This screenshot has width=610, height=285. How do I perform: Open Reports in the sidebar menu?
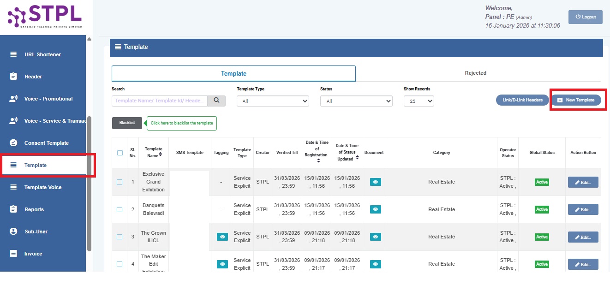point(34,209)
